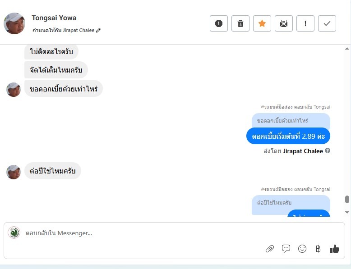
Task: Open payment request Baht icon
Action: (318, 249)
